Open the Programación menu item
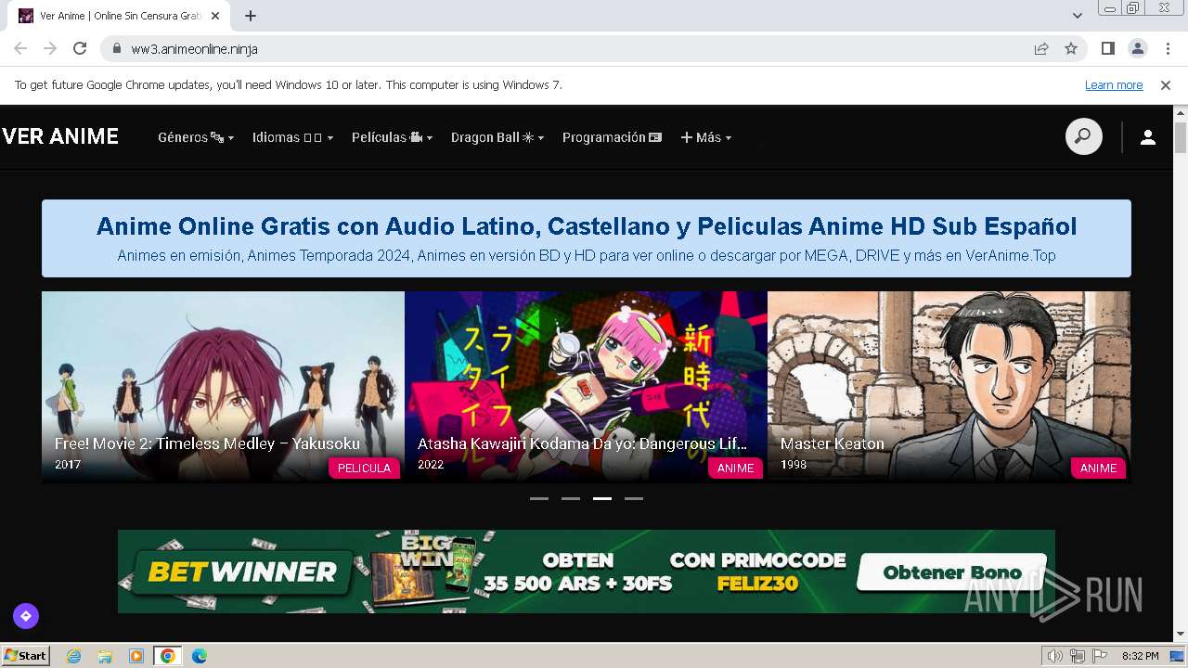The image size is (1188, 668). [612, 137]
